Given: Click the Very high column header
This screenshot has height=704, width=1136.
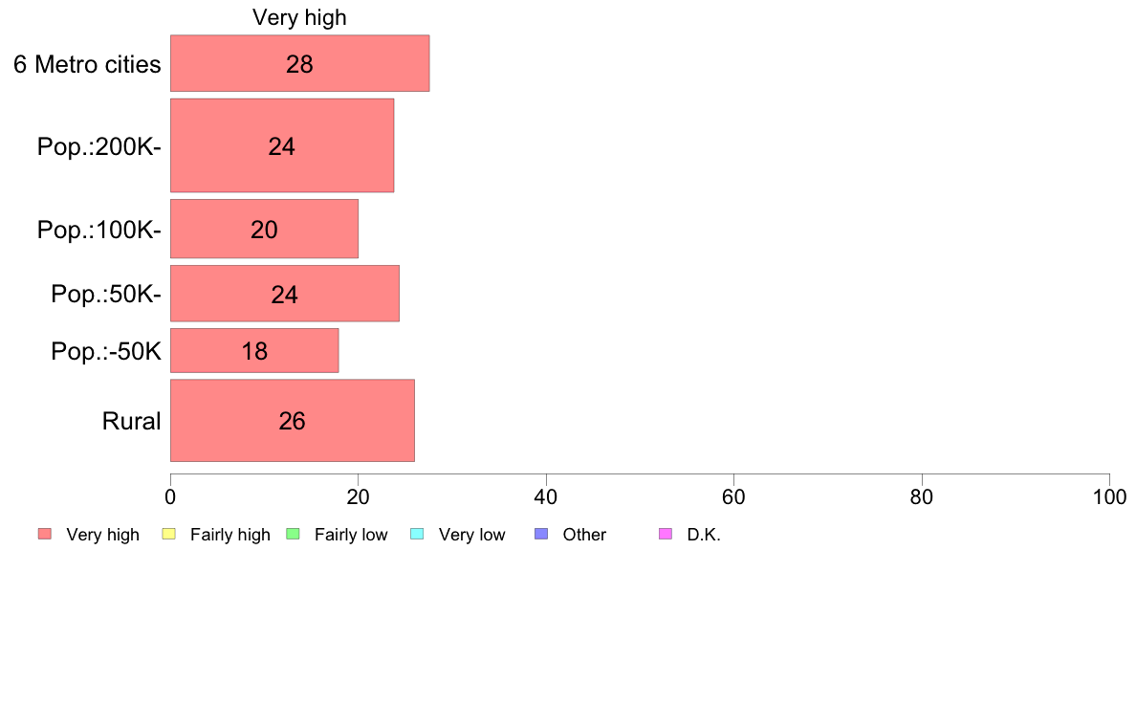Looking at the screenshot, I should 299,17.
